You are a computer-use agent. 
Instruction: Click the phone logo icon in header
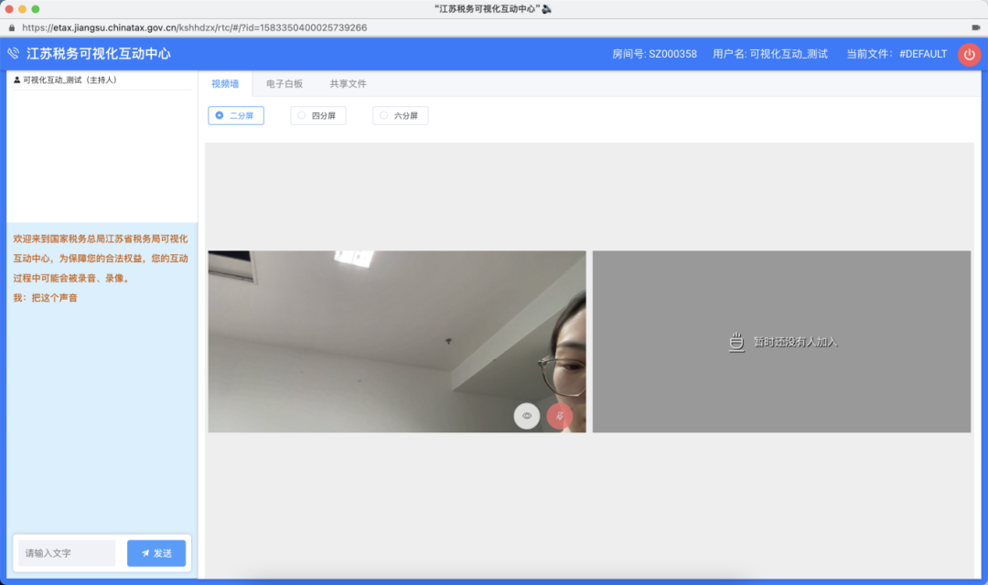click(13, 54)
